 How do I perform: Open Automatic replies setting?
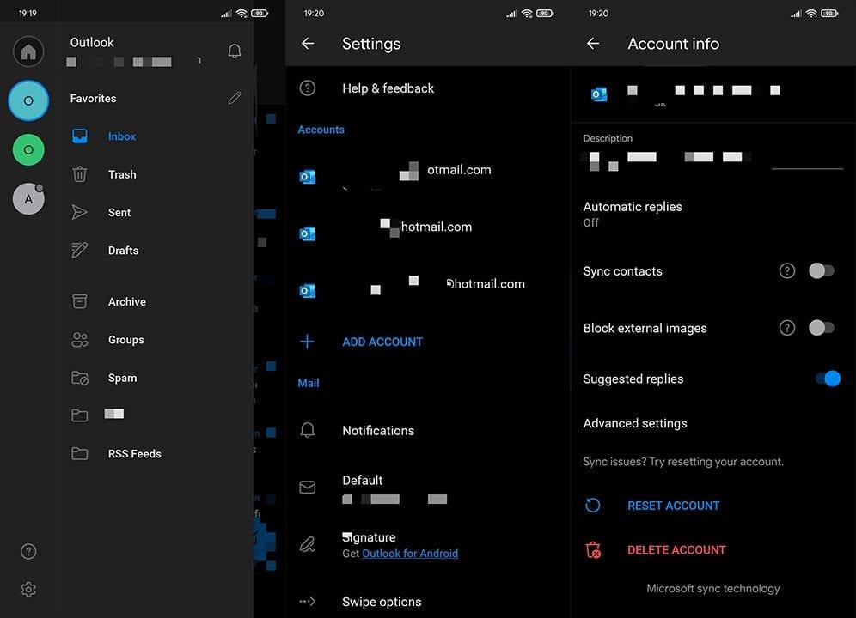pyautogui.click(x=713, y=214)
